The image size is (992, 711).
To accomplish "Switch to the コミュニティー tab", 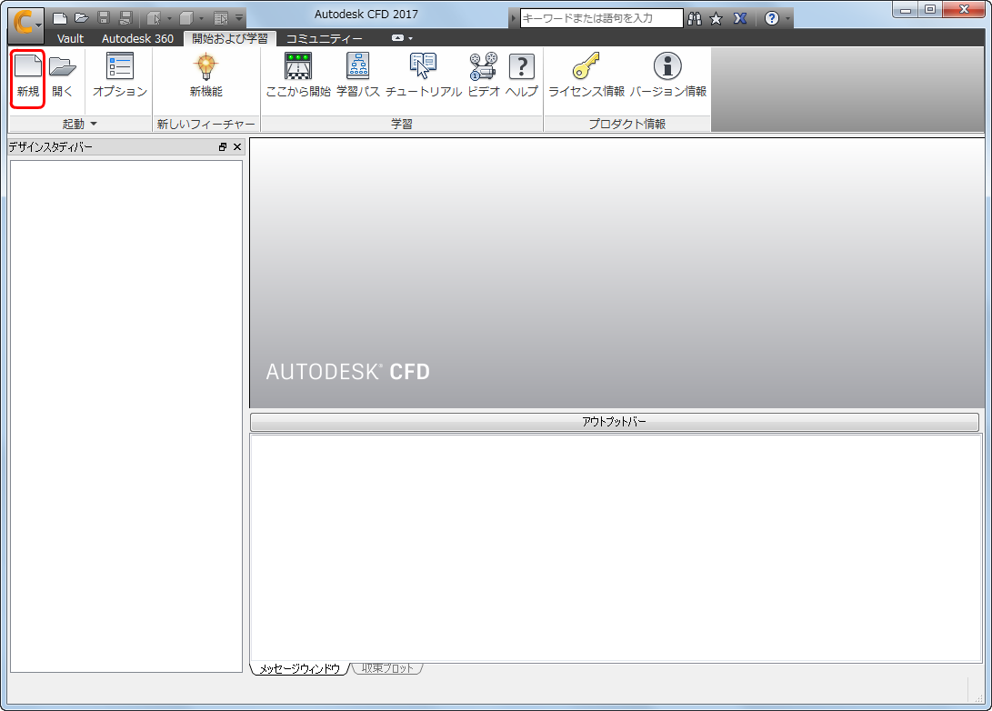I will click(x=324, y=38).
